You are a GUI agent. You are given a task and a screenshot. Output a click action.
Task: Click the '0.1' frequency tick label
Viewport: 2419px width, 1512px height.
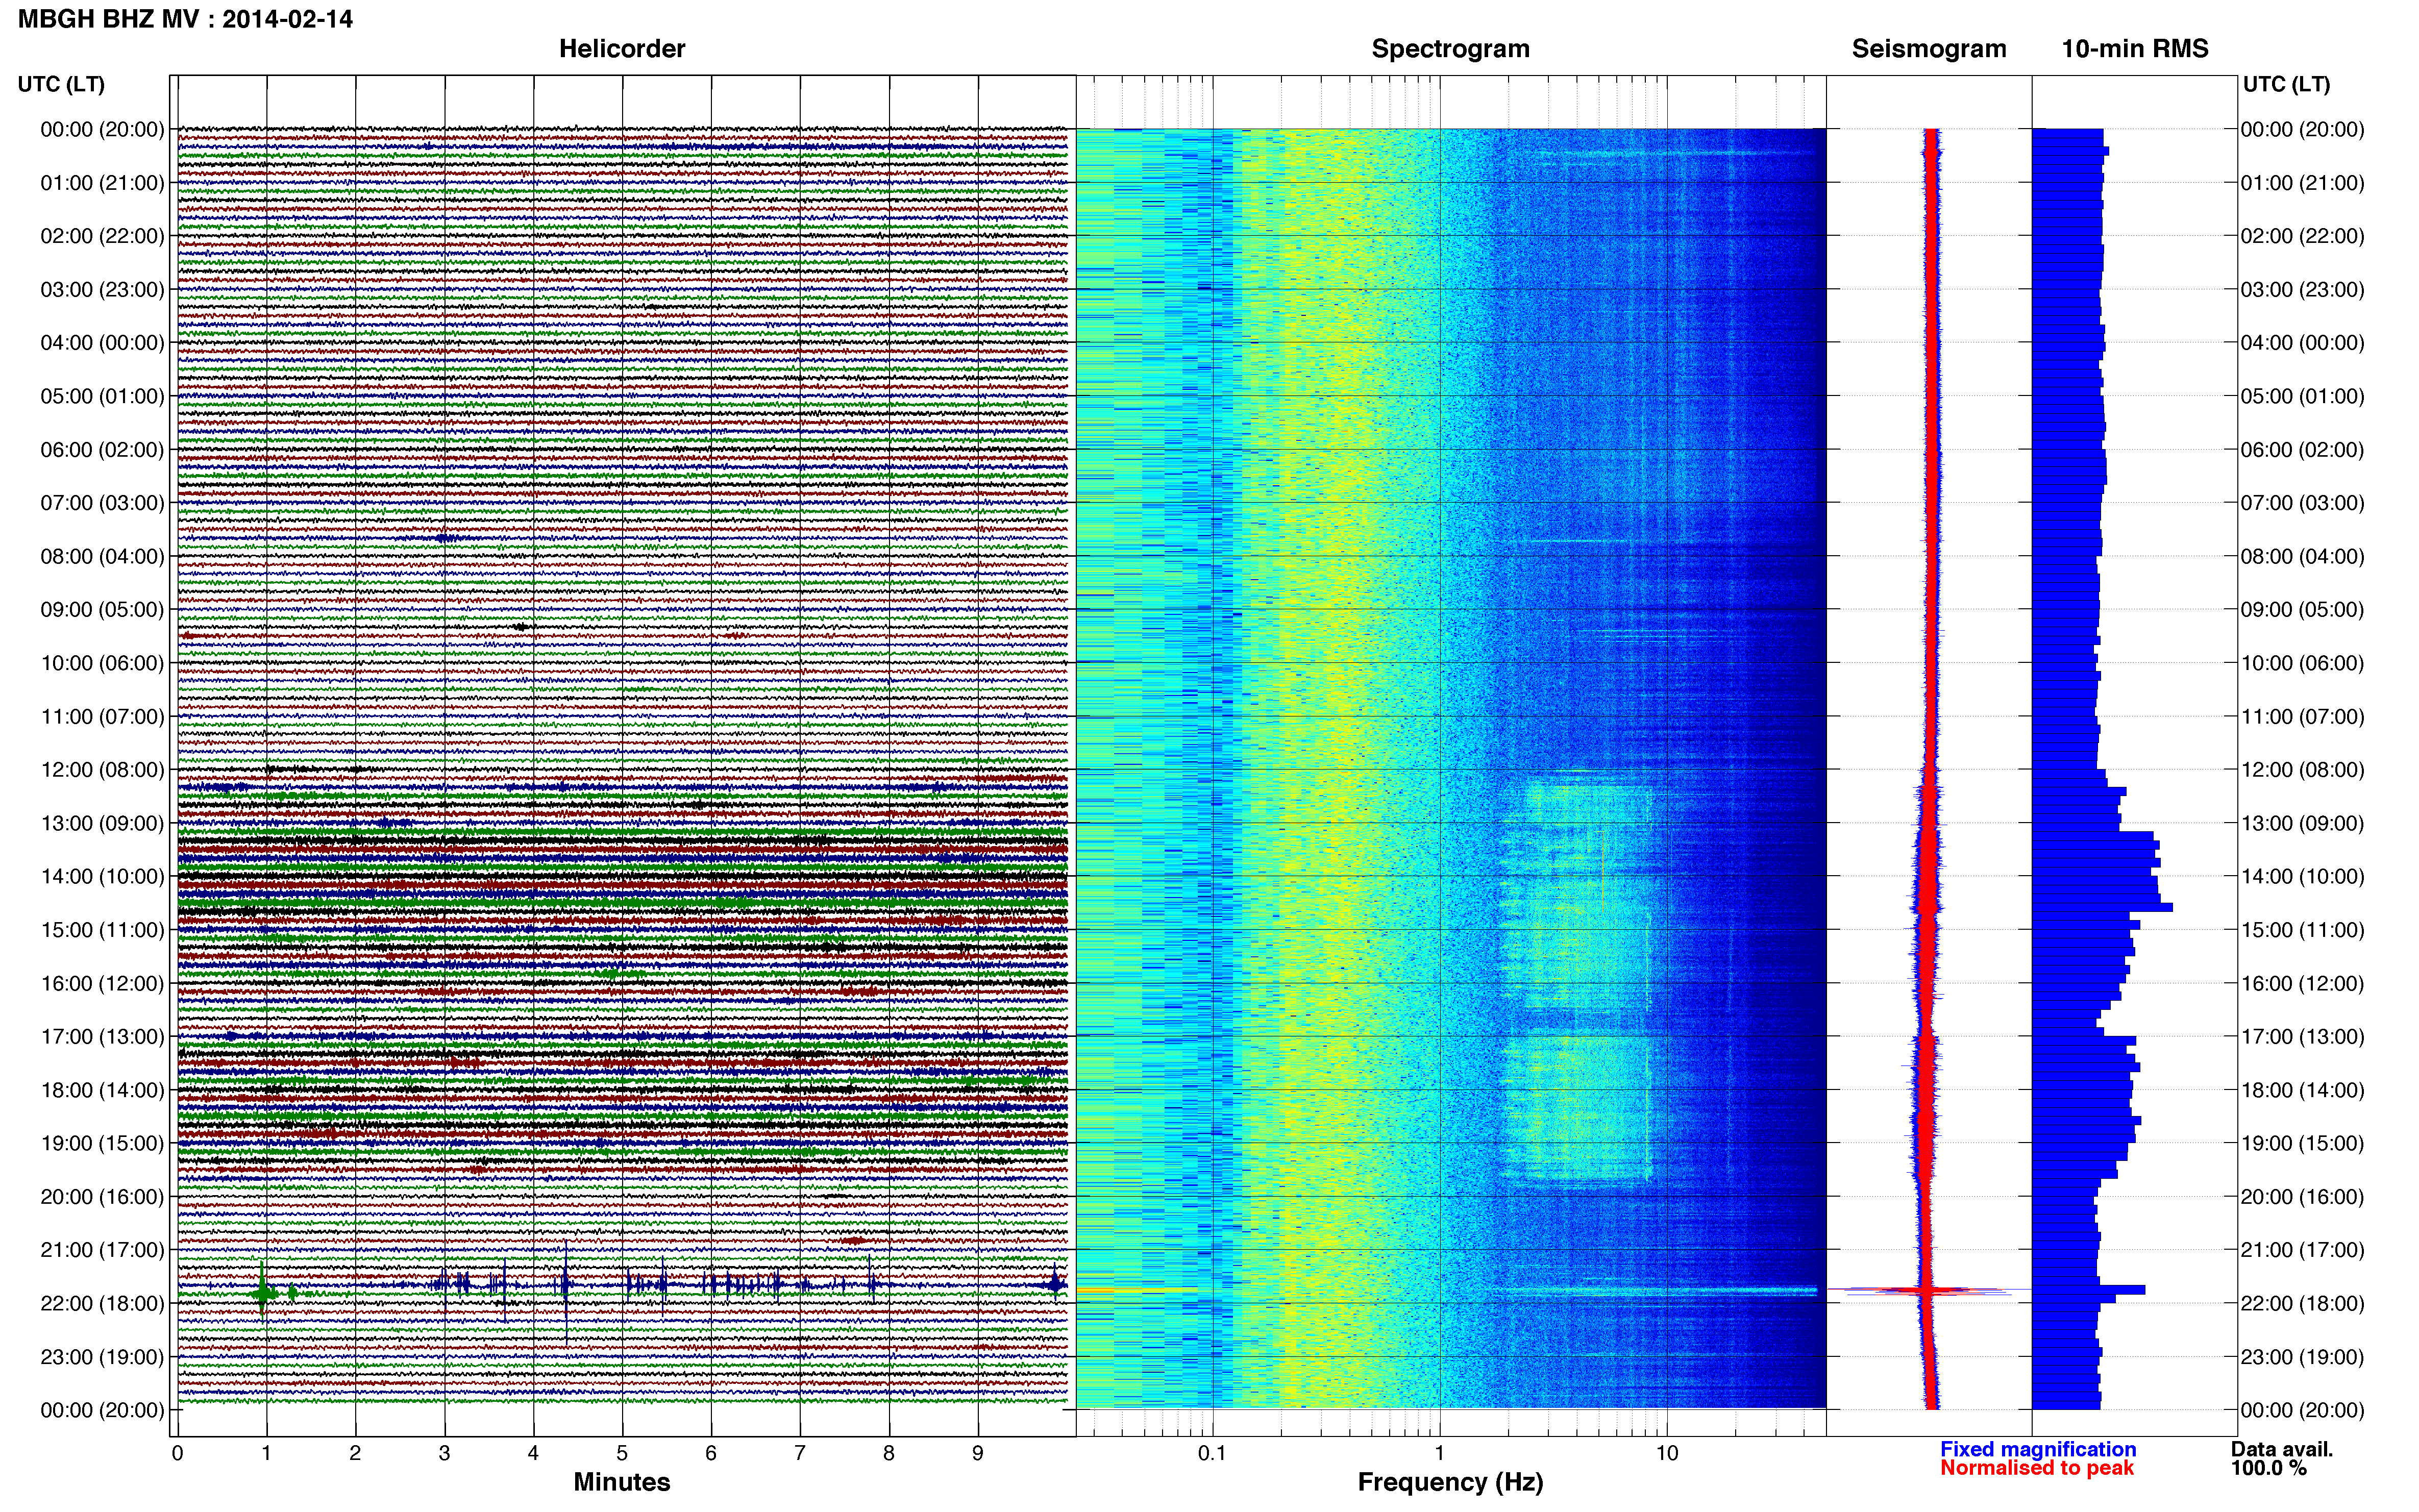coord(1212,1453)
